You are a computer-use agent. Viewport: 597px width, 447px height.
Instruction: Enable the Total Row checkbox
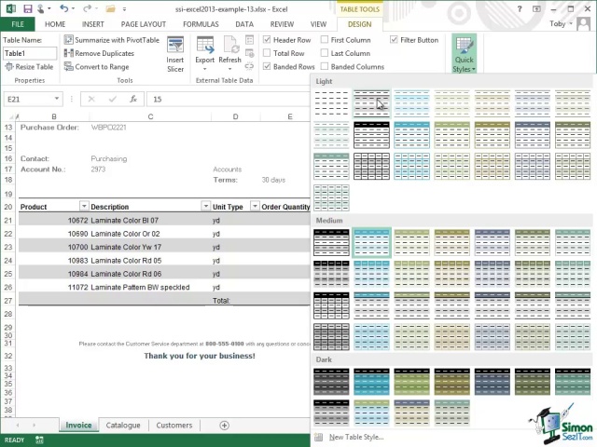(267, 54)
